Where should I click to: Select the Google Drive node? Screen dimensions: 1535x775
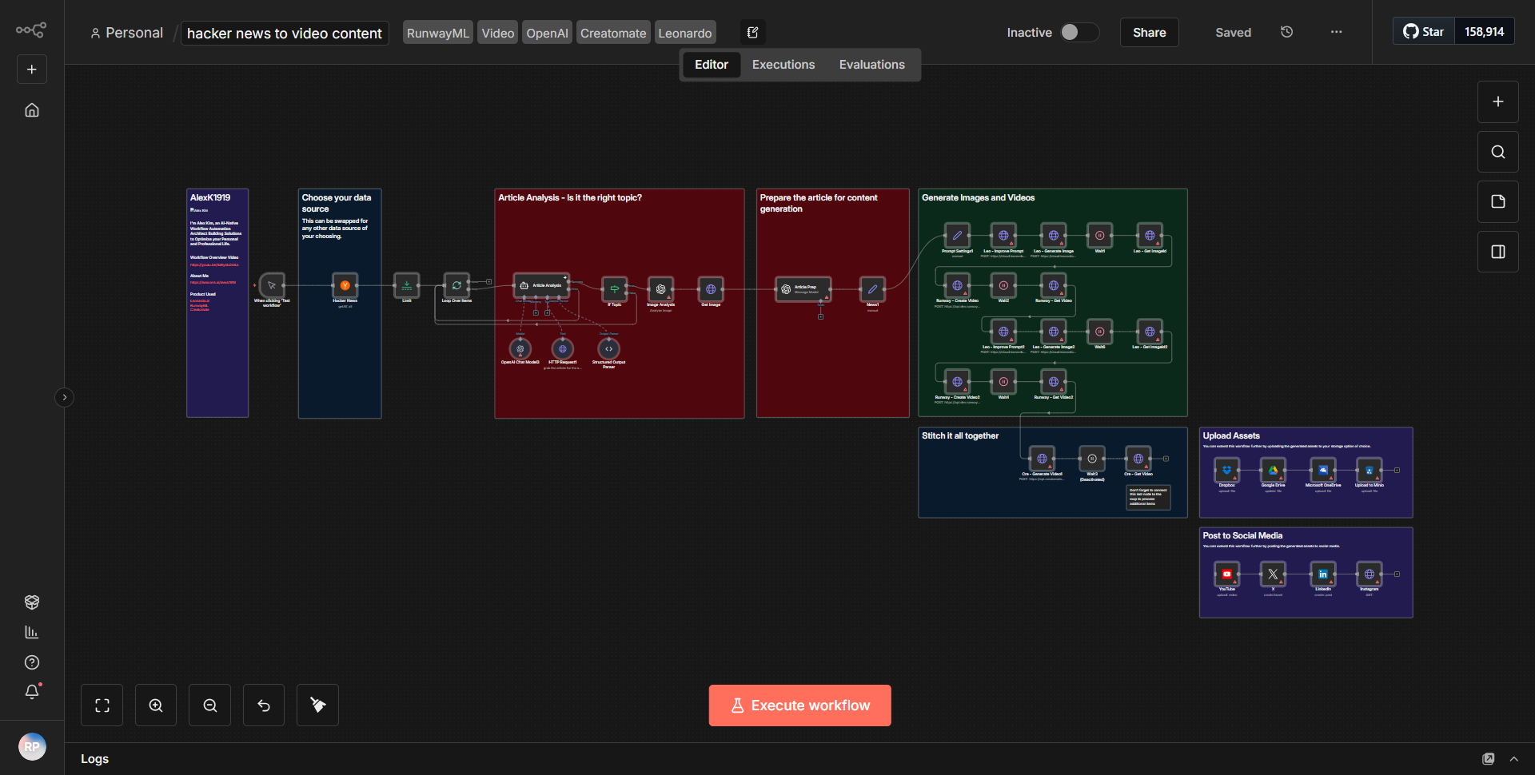(x=1273, y=470)
